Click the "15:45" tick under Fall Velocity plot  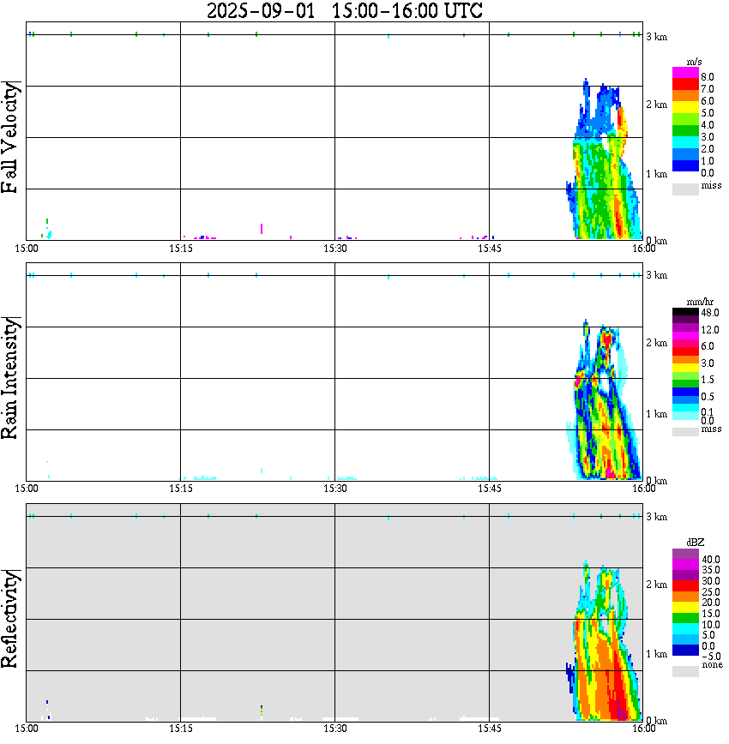pos(490,249)
